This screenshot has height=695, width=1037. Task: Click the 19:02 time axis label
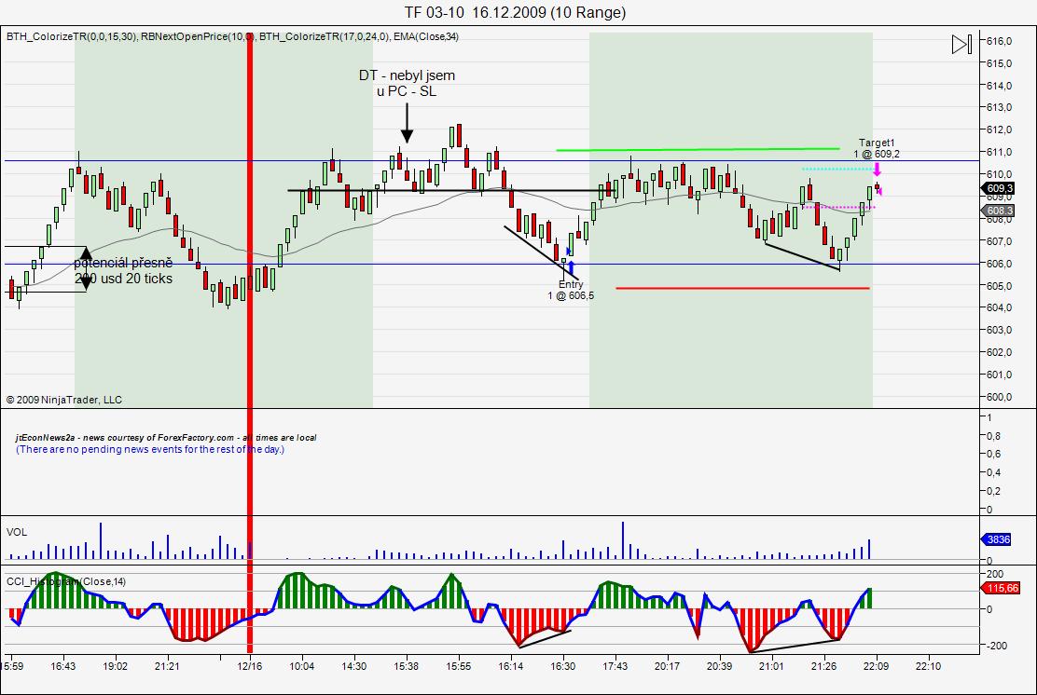coord(115,666)
